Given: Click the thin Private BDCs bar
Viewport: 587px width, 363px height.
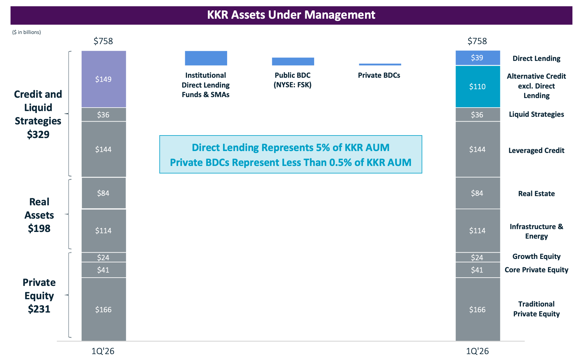Looking at the screenshot, I should tap(380, 64).
